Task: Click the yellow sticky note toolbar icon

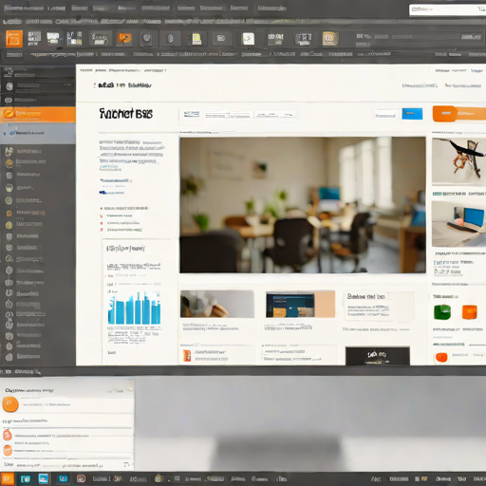Action: 196,39
